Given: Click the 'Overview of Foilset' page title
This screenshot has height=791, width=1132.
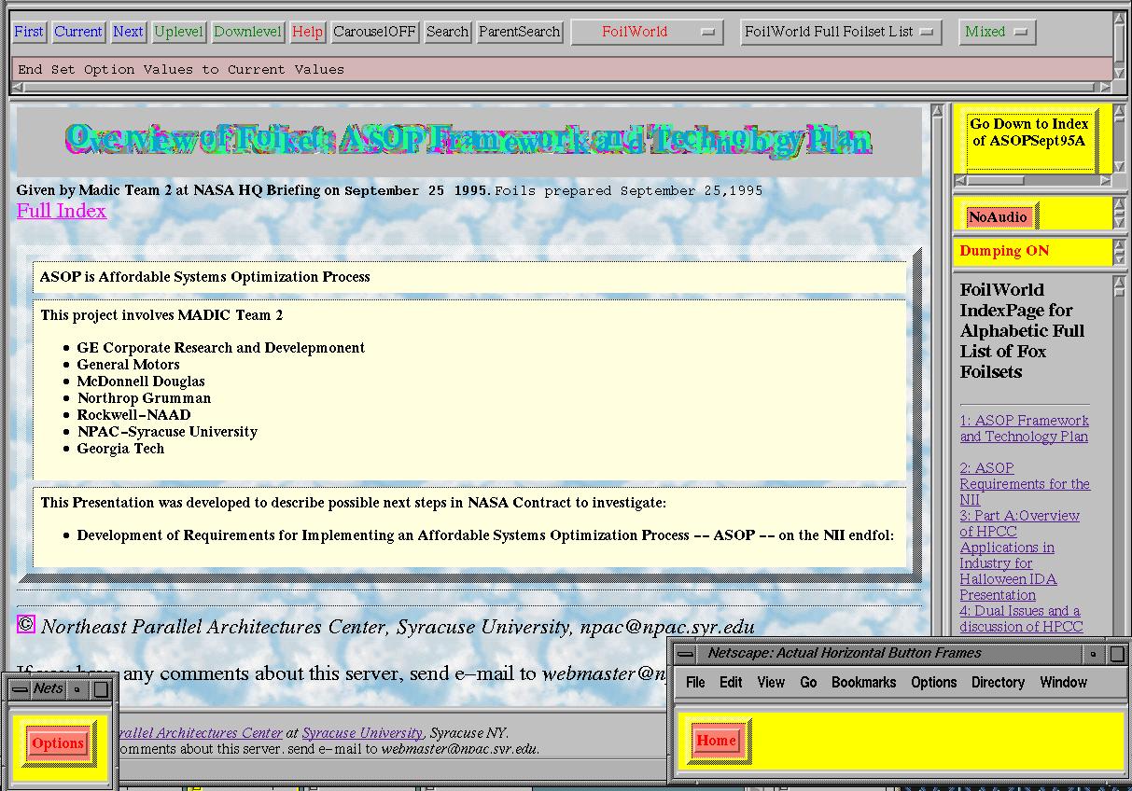Looking at the screenshot, I should (468, 140).
